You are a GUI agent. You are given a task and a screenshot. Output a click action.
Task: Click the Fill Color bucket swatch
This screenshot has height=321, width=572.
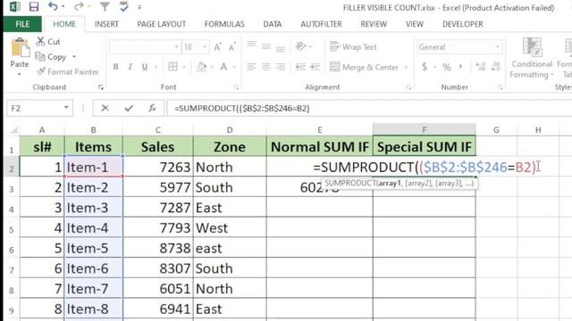tap(201, 67)
